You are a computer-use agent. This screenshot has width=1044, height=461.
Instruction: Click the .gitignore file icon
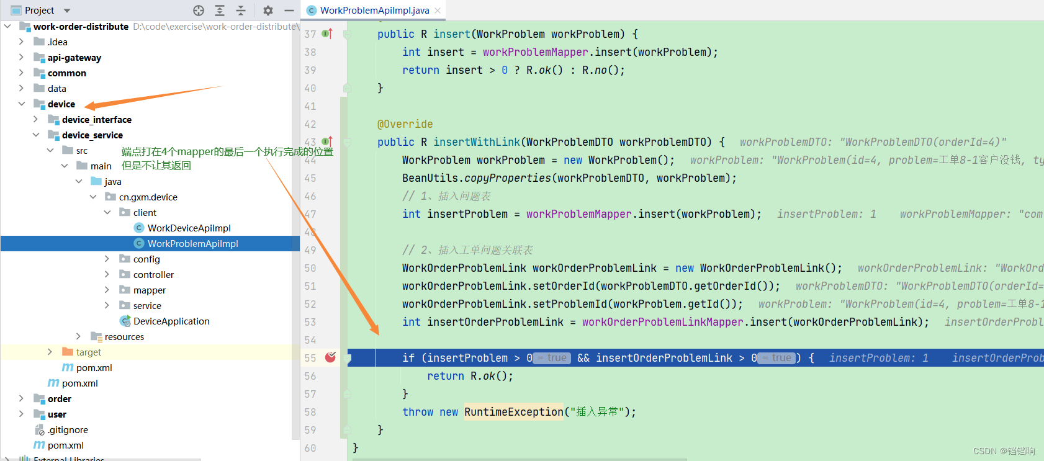pyautogui.click(x=40, y=429)
